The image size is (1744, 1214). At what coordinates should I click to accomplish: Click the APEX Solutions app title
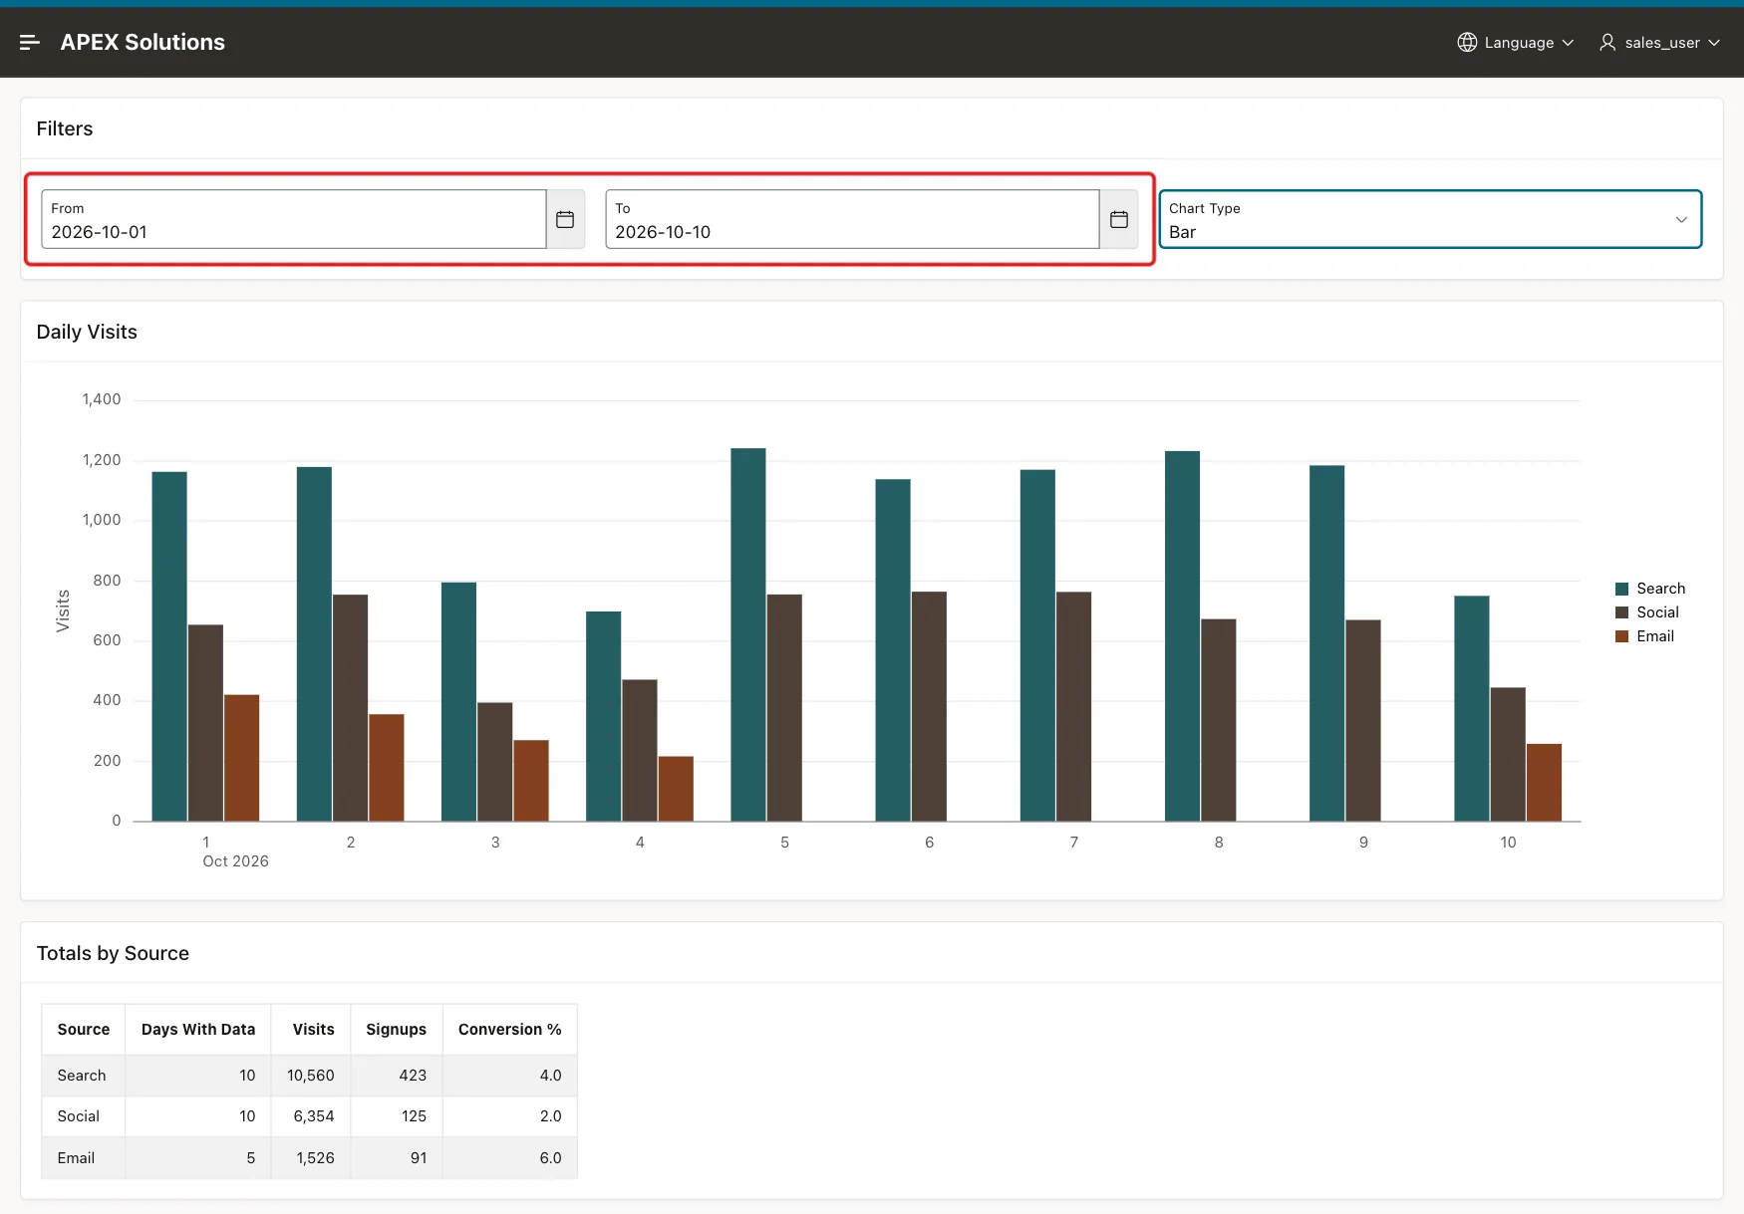[x=143, y=42]
